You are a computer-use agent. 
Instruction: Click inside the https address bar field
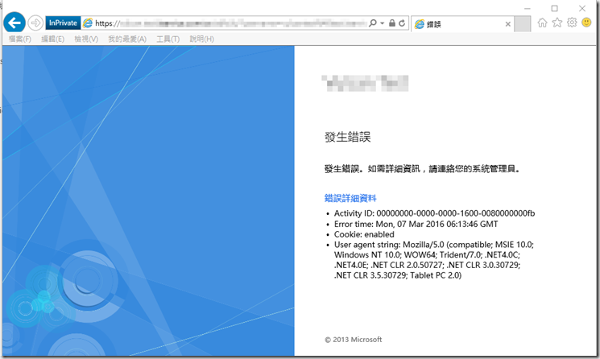tap(234, 23)
